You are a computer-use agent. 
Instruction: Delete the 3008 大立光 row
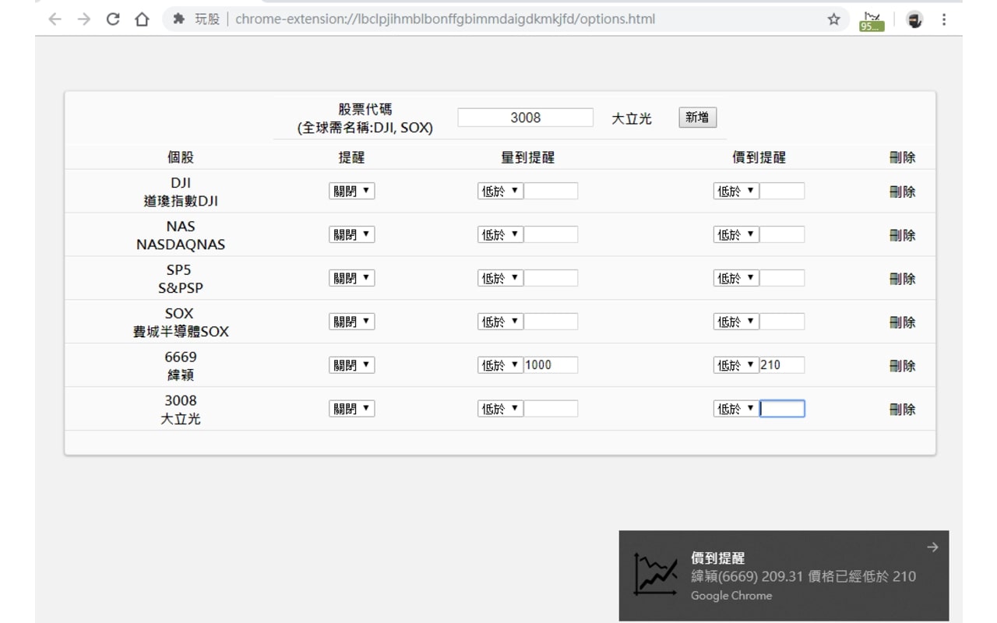[x=902, y=410]
